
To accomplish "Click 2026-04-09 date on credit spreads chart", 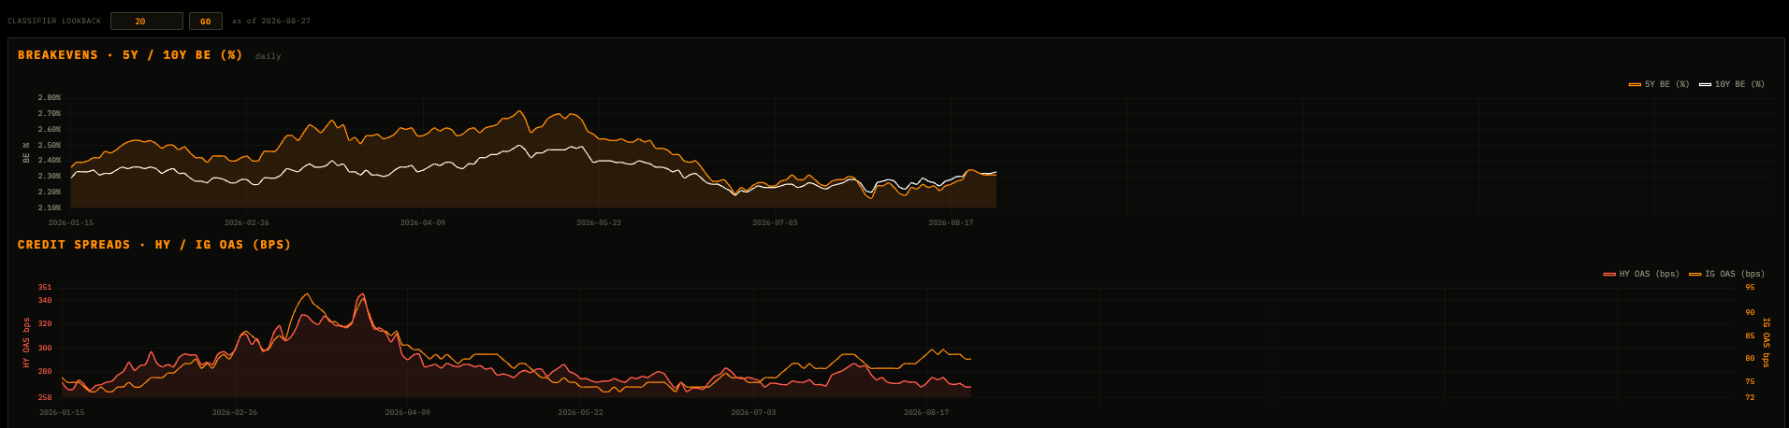I will [x=408, y=412].
